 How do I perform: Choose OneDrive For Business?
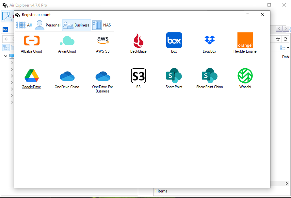(x=103, y=76)
